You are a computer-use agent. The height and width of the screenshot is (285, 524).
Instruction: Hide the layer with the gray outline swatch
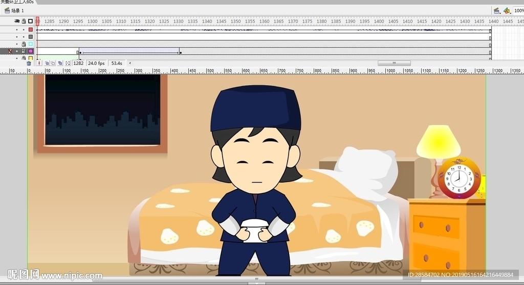click(17, 37)
